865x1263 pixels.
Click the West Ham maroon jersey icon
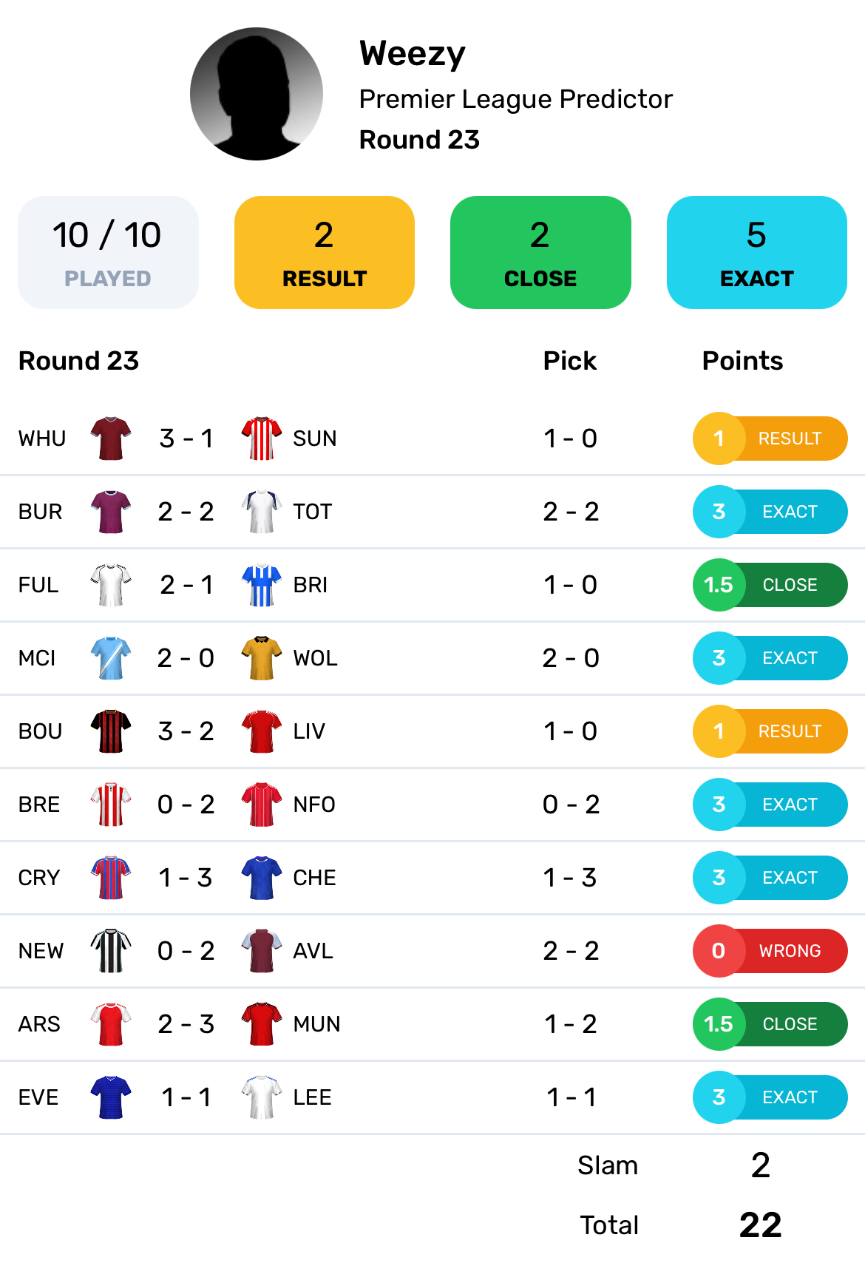[111, 438]
